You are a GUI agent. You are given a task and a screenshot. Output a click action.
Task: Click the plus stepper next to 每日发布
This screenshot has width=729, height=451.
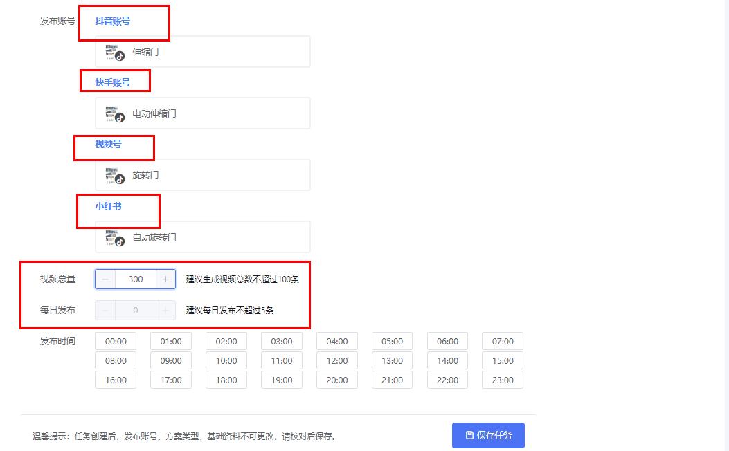(166, 310)
